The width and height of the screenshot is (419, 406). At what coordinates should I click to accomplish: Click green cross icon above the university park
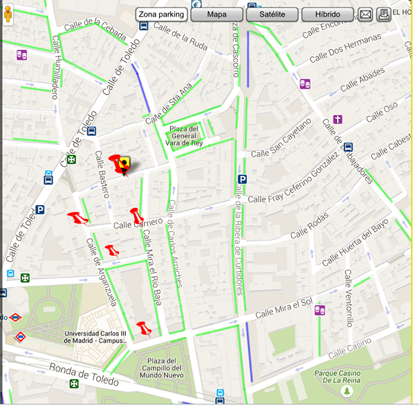tap(25, 278)
